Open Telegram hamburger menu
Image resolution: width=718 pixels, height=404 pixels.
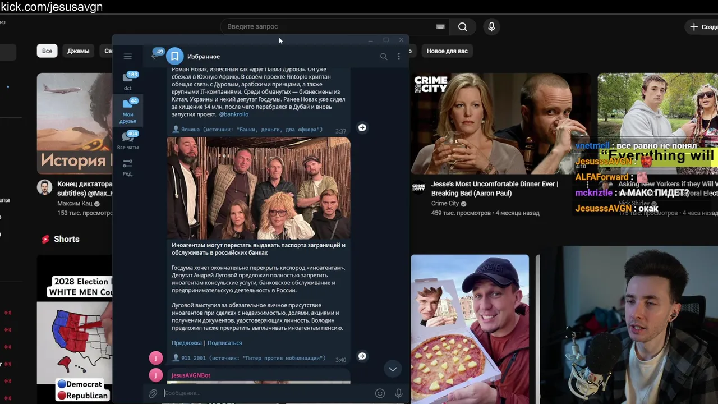pyautogui.click(x=127, y=56)
